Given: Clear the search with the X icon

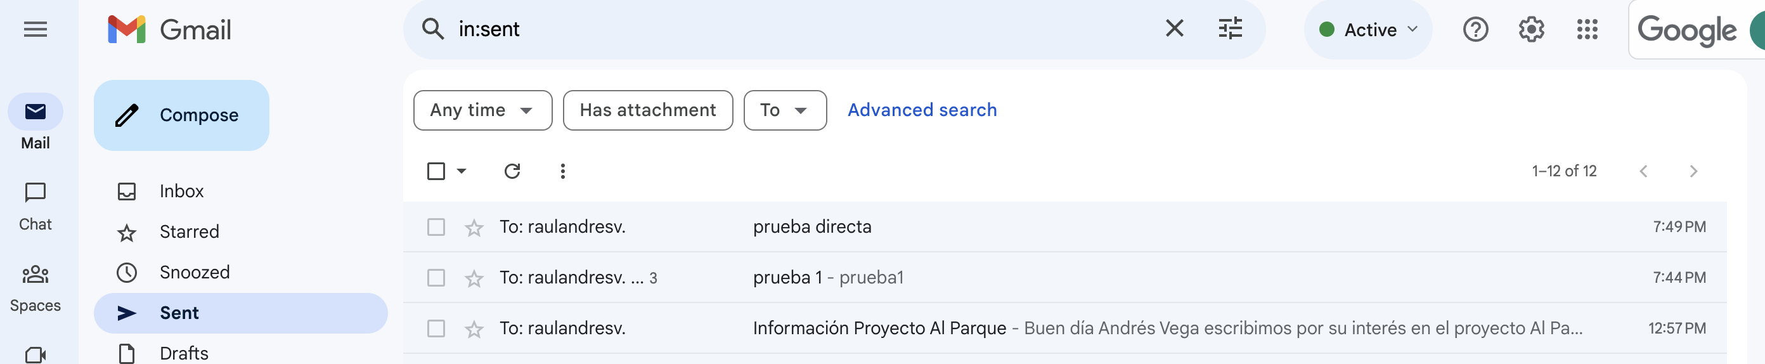Looking at the screenshot, I should (1174, 29).
